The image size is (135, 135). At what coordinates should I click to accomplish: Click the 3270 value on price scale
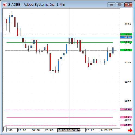tap(128, 62)
